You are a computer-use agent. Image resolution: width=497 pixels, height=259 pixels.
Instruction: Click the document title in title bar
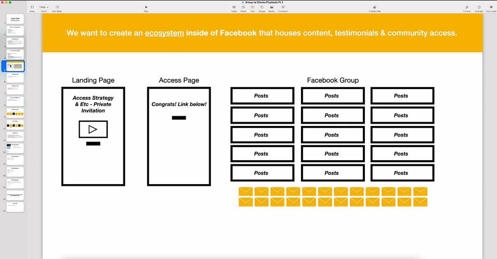264,2
